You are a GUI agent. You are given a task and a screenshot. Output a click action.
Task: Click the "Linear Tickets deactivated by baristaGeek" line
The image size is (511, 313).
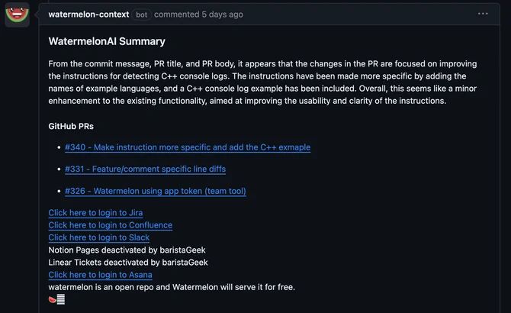pyautogui.click(x=128, y=262)
